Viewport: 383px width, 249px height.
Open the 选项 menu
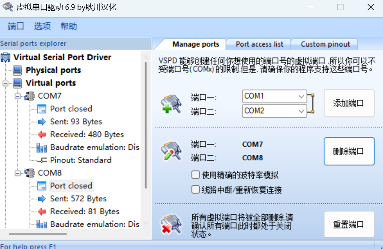42,26
